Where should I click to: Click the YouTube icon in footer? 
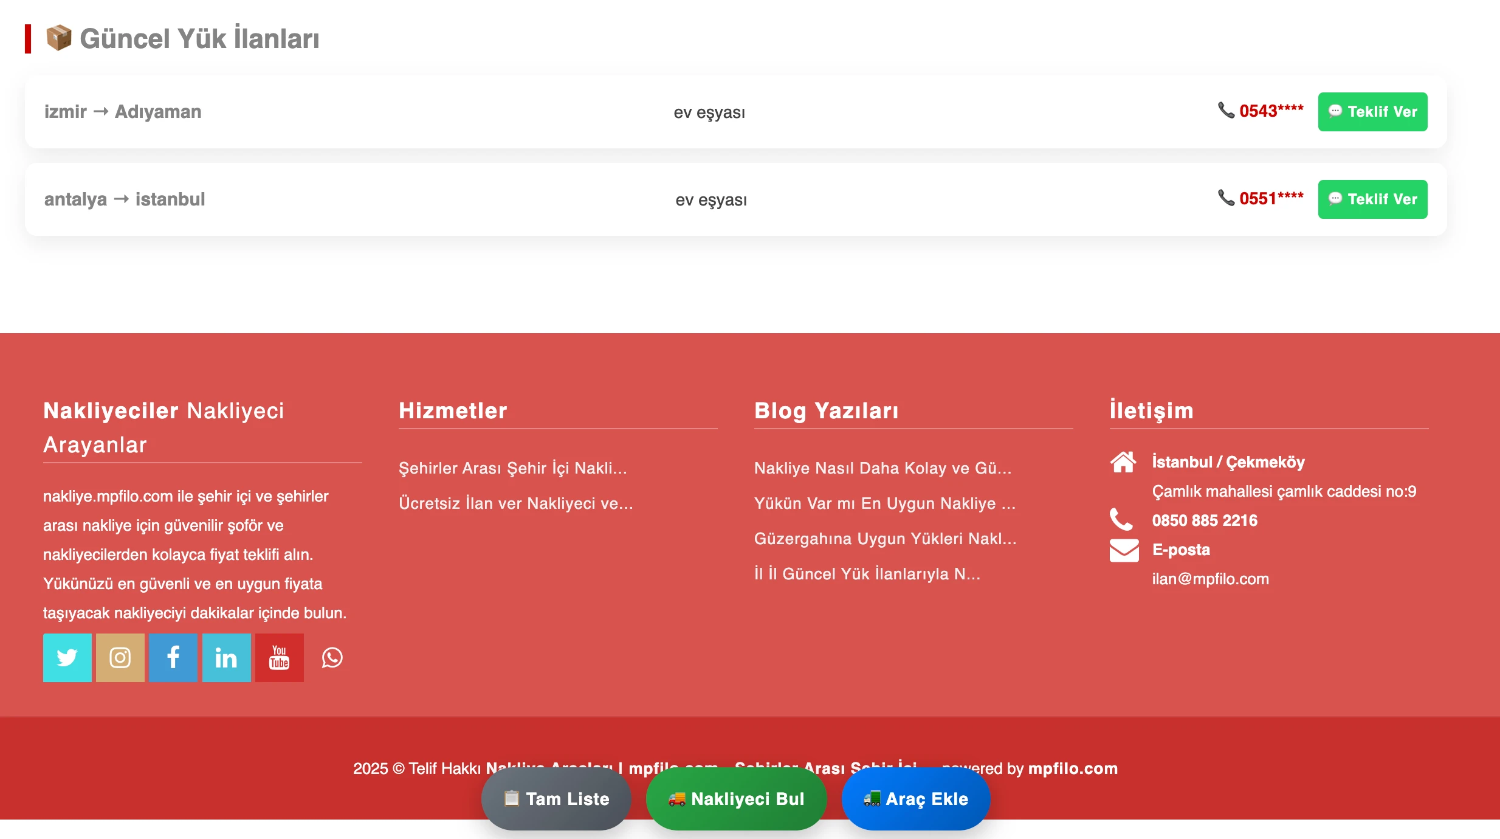(x=279, y=658)
